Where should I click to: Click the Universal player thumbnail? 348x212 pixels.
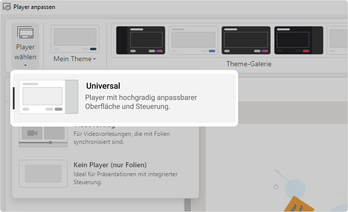49,97
